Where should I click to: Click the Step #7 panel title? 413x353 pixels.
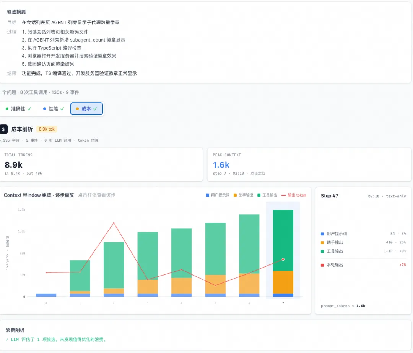coord(329,196)
